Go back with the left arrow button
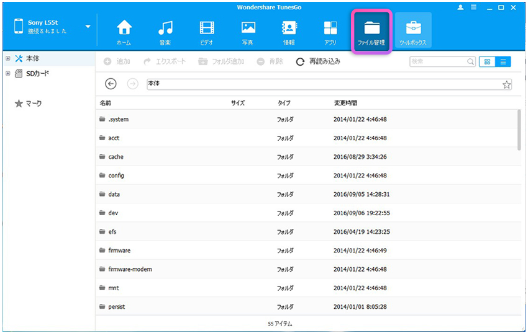528x333 pixels. tap(111, 84)
